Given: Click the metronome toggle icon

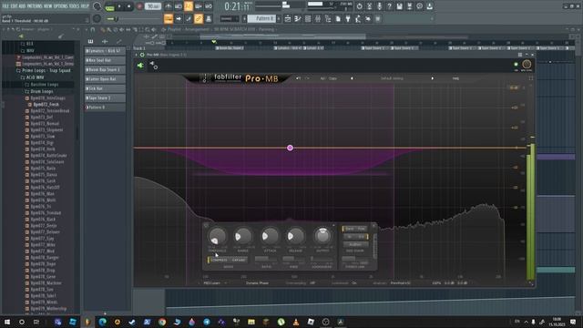Looking at the screenshot, I should tap(169, 6).
